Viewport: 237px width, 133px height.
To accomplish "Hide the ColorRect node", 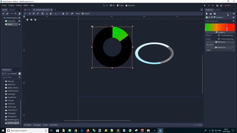I will [19, 21].
